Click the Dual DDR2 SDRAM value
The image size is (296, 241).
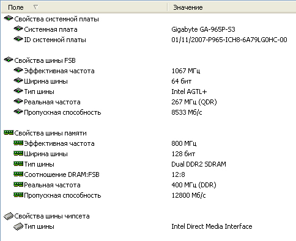pyautogui.click(x=199, y=164)
